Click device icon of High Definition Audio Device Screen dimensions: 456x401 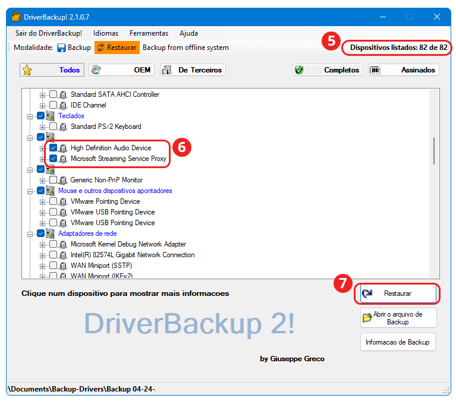[63, 149]
